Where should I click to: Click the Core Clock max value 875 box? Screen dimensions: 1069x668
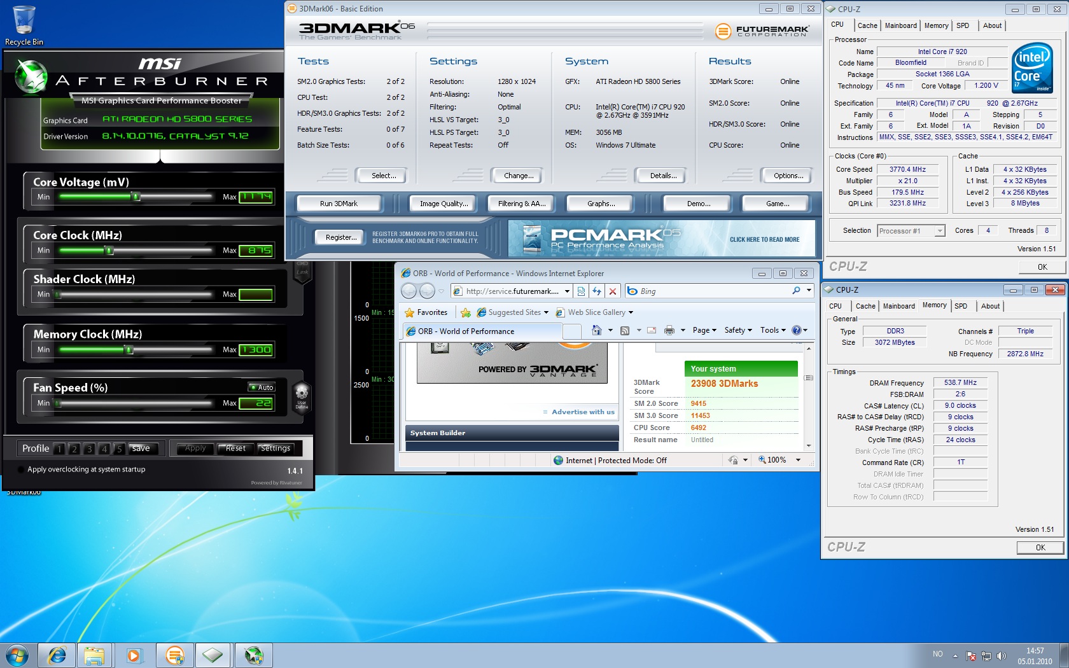(x=256, y=251)
